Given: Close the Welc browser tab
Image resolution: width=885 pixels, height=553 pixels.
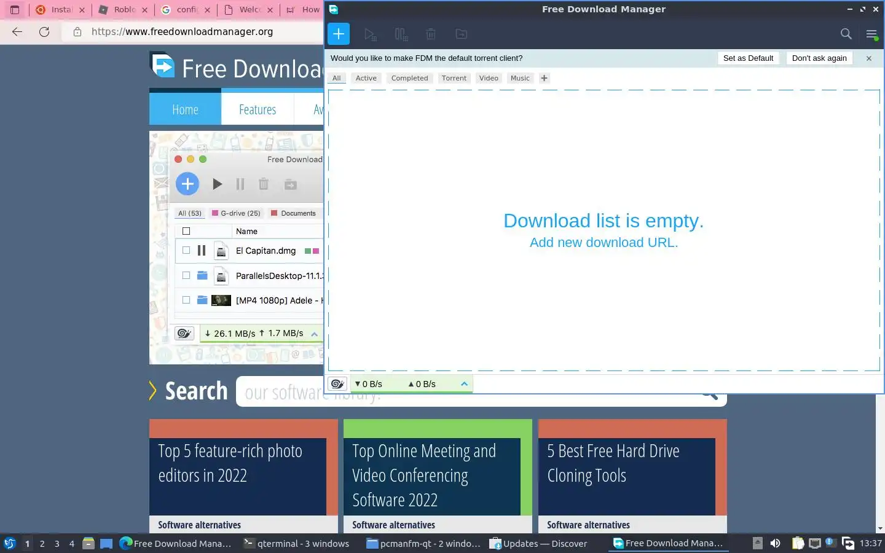Looking at the screenshot, I should point(270,10).
